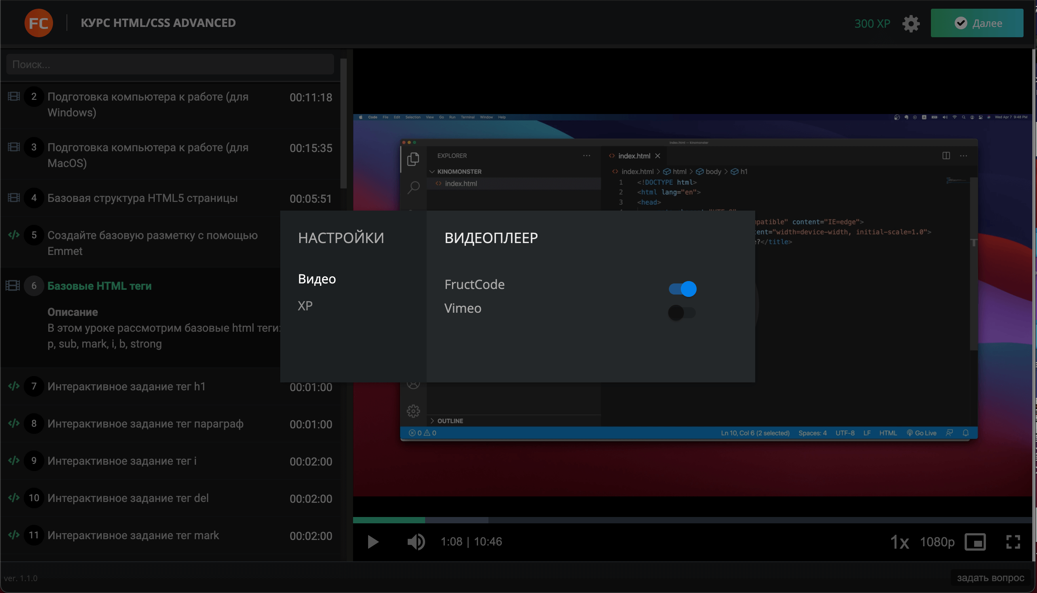The width and height of the screenshot is (1037, 593).
Task: Open lesson 11 Интерактивное задание тег mark
Action: 171,535
